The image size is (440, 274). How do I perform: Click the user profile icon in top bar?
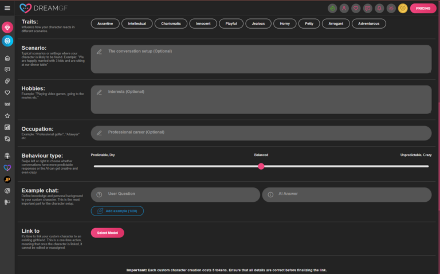coord(344,8)
